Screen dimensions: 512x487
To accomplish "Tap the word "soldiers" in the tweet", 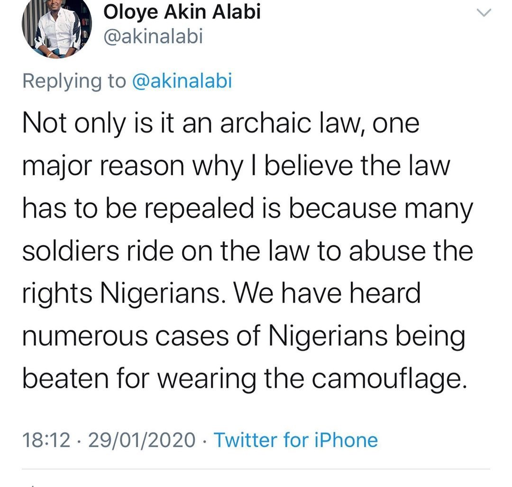I will (x=71, y=251).
